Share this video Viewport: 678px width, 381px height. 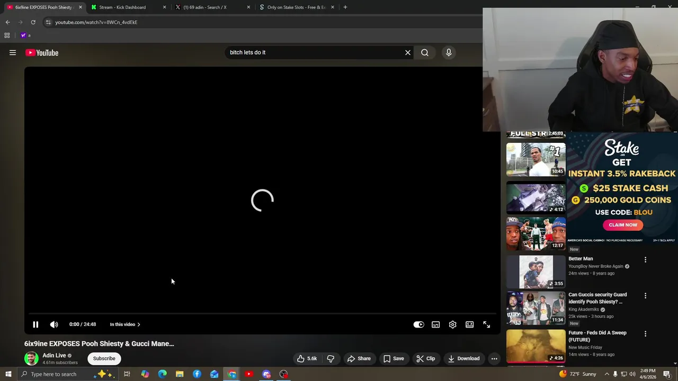pyautogui.click(x=359, y=358)
